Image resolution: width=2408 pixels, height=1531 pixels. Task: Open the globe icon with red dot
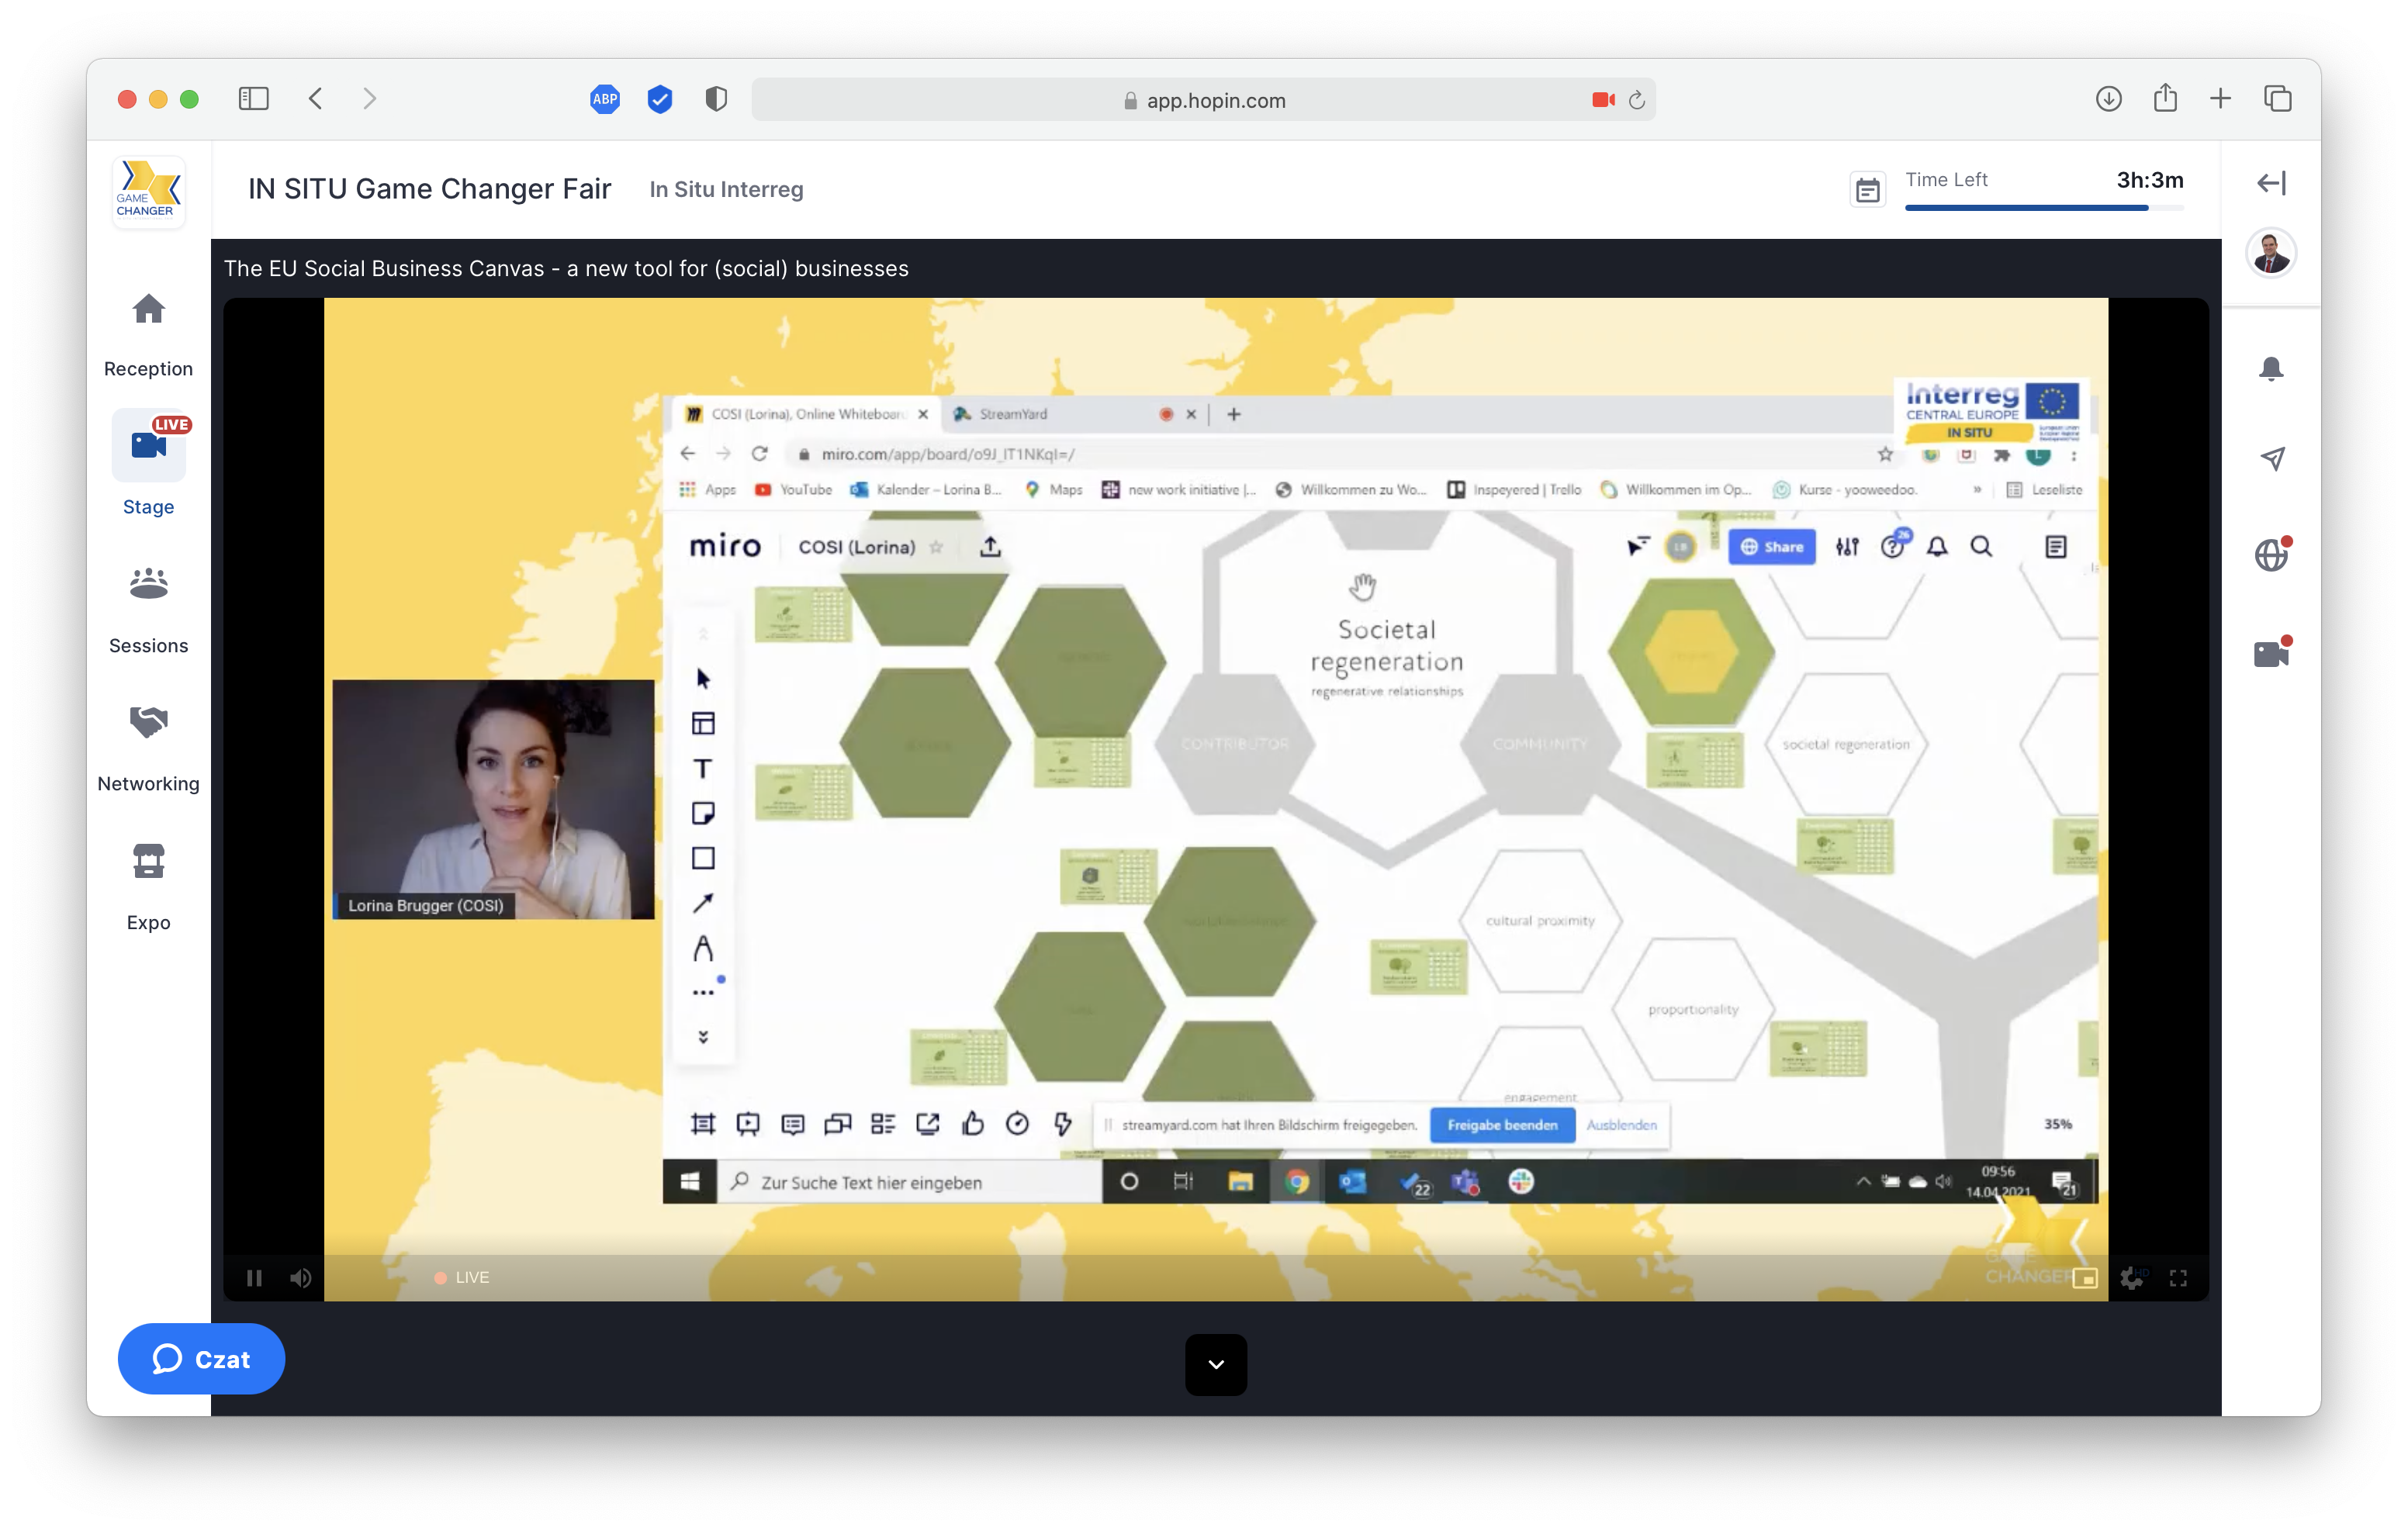click(x=2272, y=554)
